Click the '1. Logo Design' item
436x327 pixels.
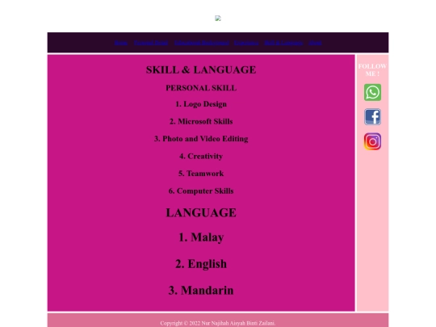tap(201, 104)
